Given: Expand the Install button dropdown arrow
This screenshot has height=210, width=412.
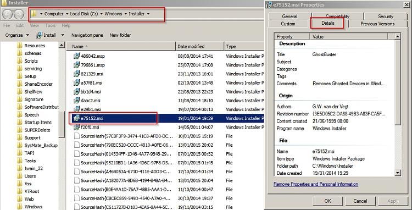Looking at the screenshot, I should click(63, 35).
